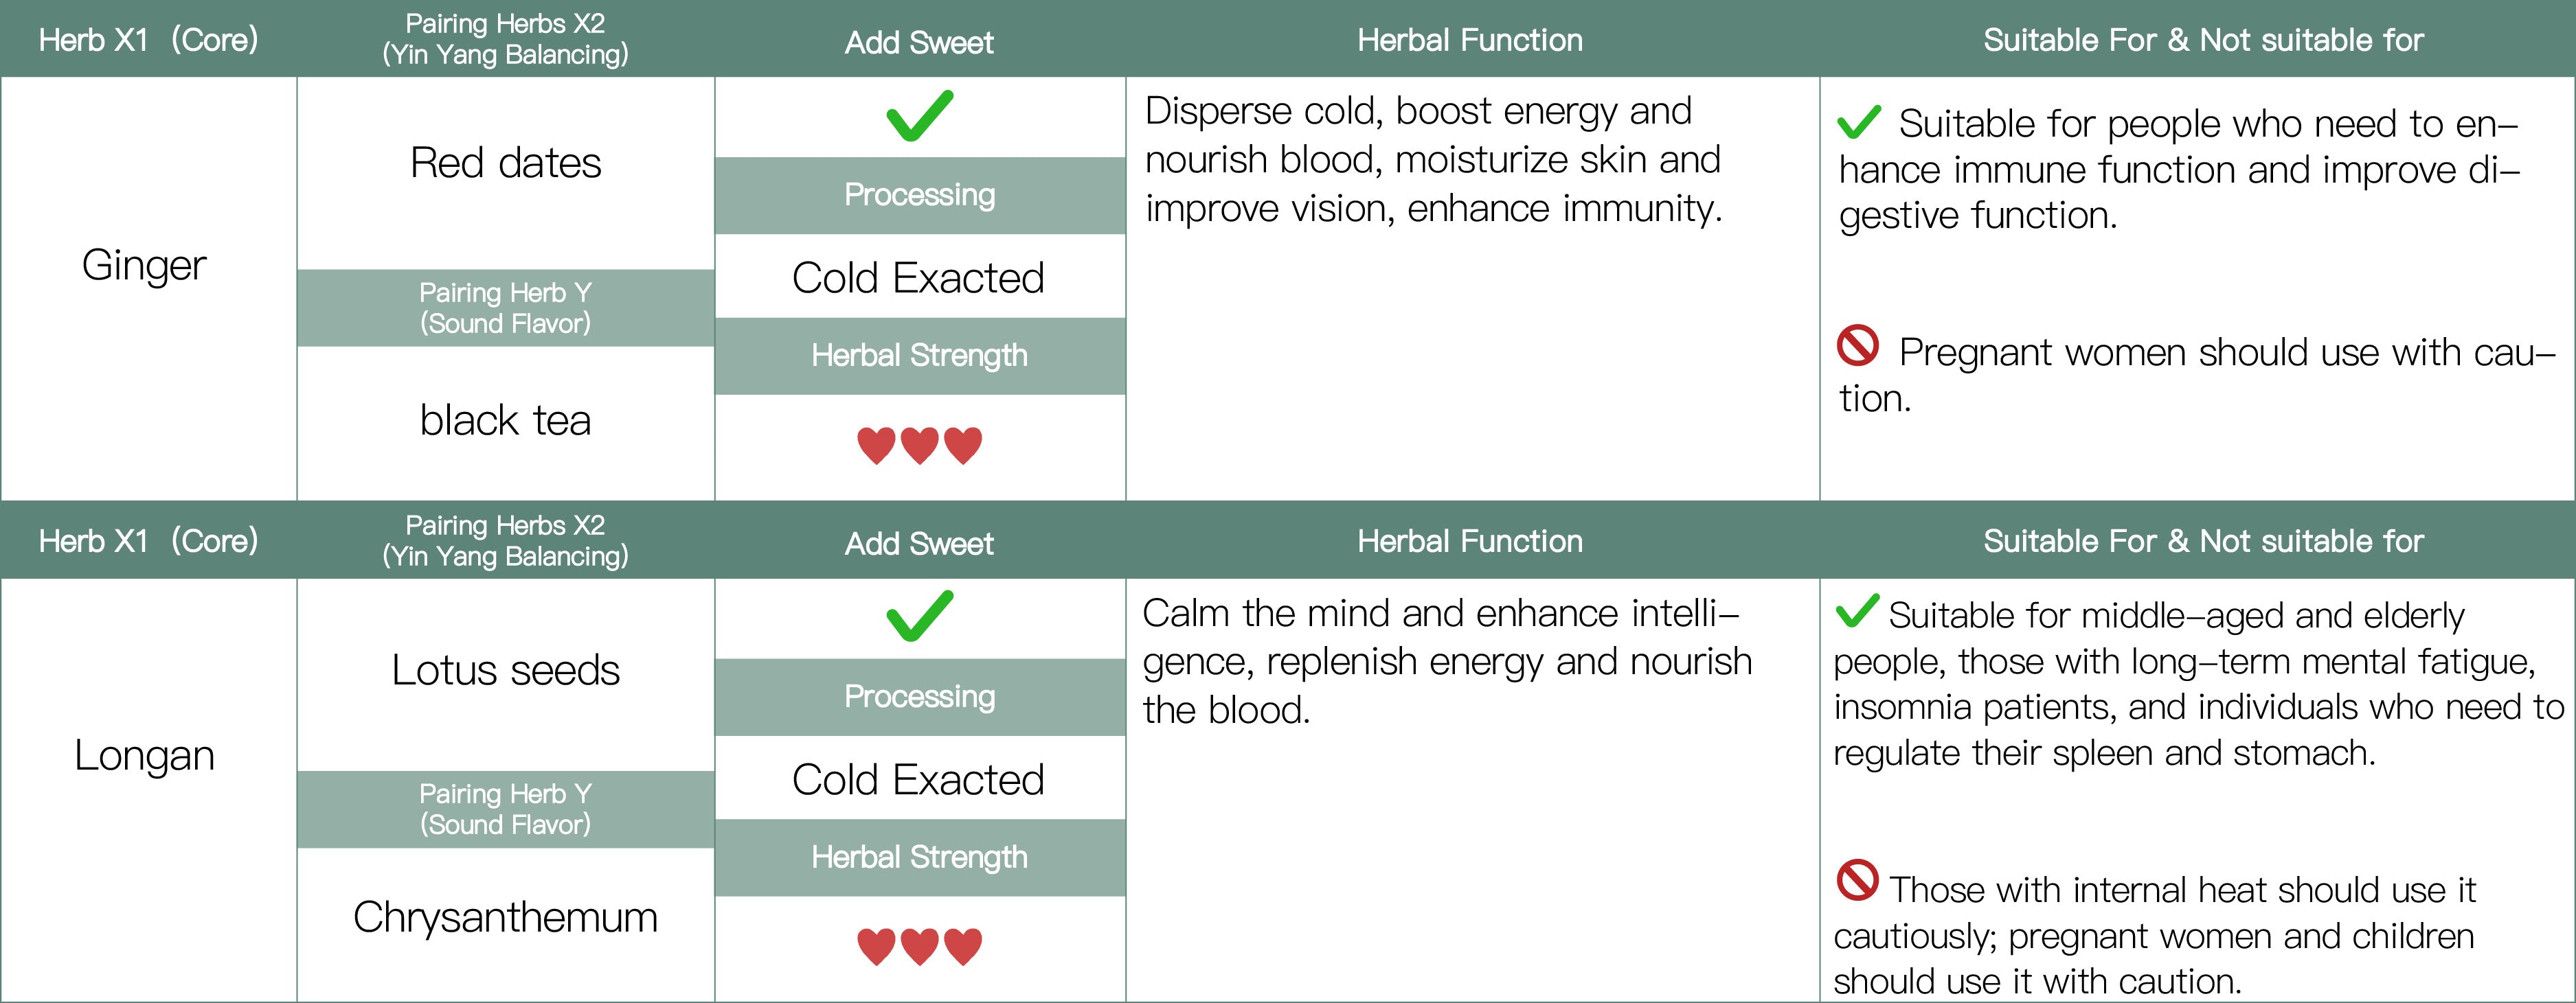Click the Chrysanthemum pairing herb
Image resolution: width=2576 pixels, height=1003 pixels.
click(505, 917)
